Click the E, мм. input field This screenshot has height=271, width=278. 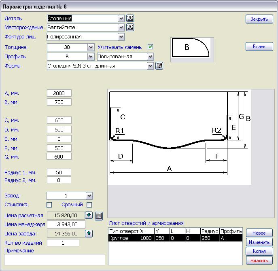pos(59,139)
